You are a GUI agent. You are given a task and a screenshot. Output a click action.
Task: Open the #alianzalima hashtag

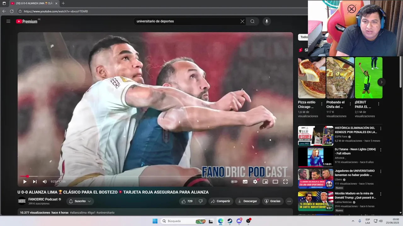coord(78,213)
